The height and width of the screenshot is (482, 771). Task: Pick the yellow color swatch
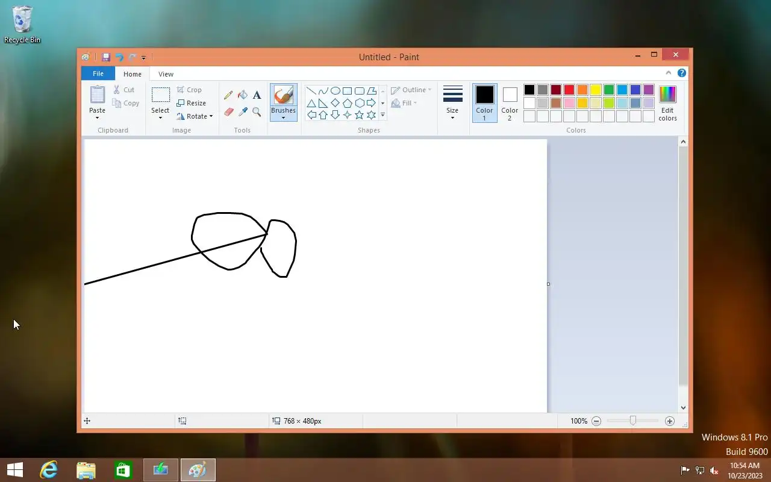[x=596, y=90]
